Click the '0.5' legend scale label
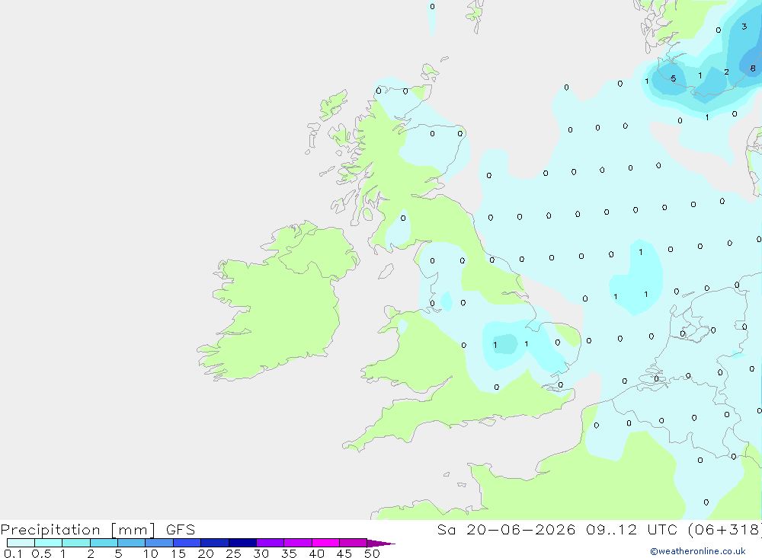Screen dimensions: 762x558 [41, 553]
